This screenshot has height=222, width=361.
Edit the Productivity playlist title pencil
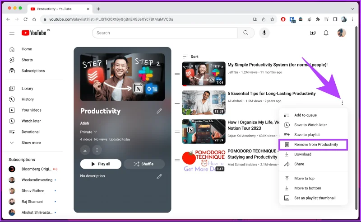tap(159, 111)
